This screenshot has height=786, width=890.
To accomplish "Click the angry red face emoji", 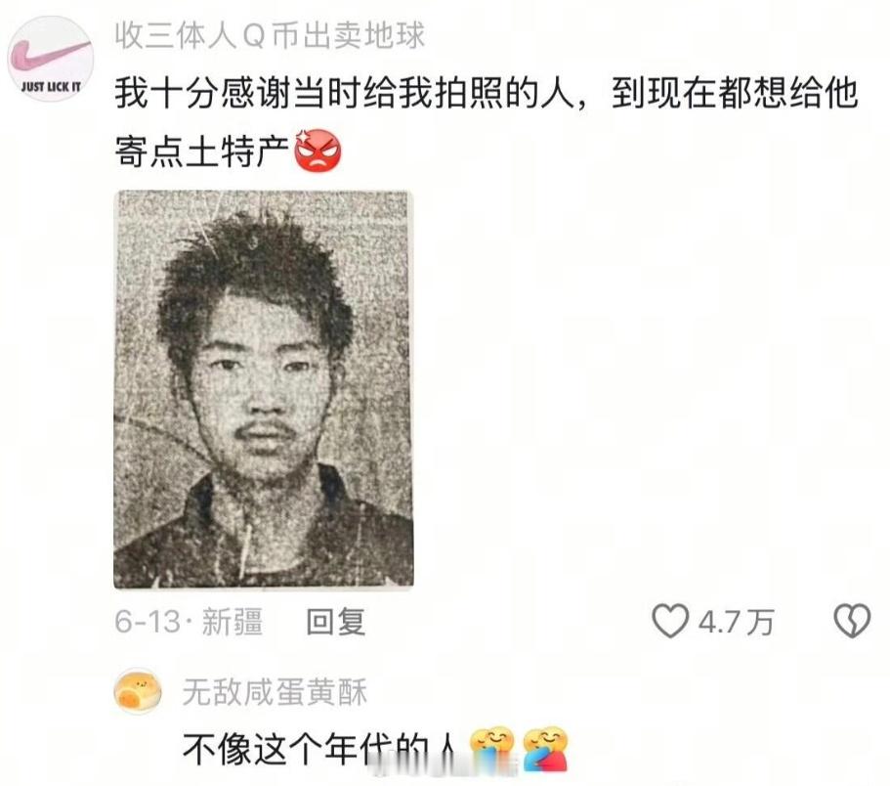I will coord(318,152).
